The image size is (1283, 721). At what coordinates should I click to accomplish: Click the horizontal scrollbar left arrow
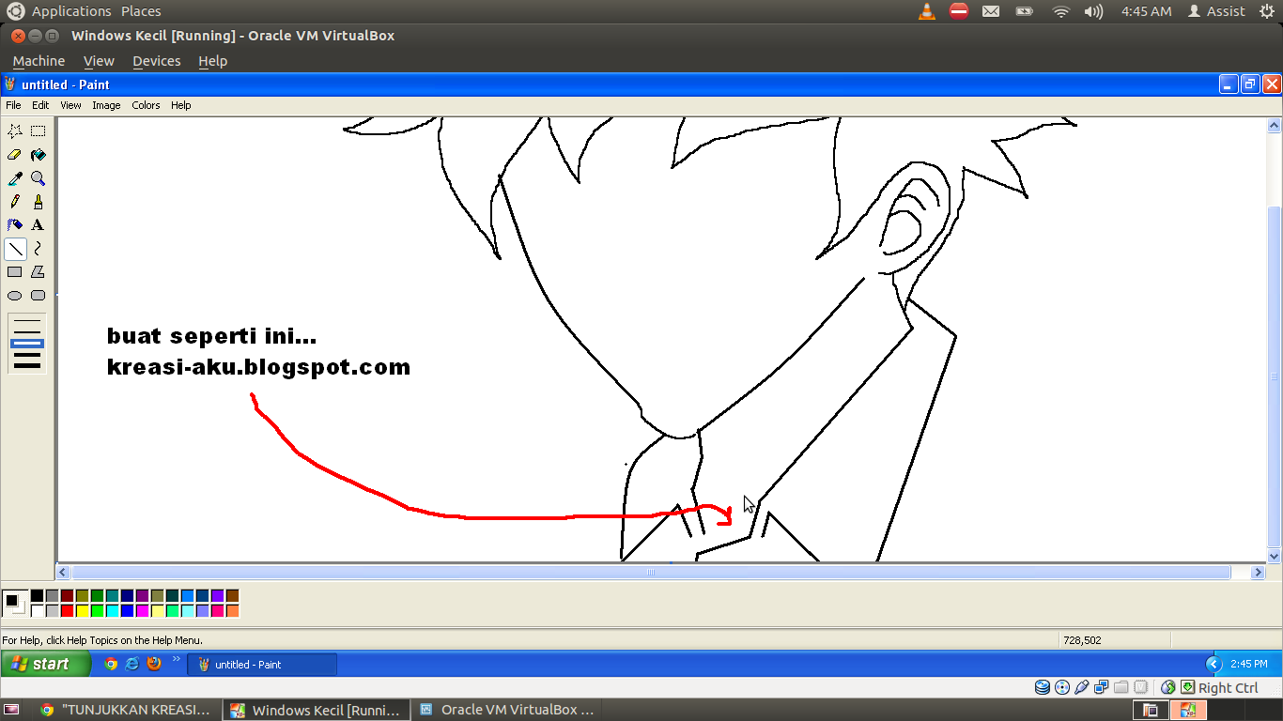pyautogui.click(x=64, y=573)
